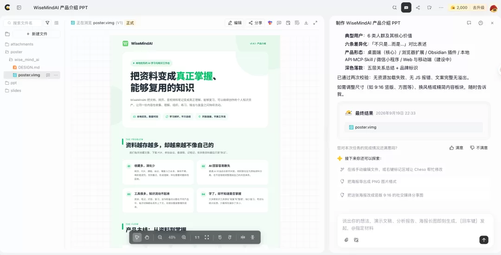The image size is (501, 255).
Task: Zoom in the poster canvas
Action: (184, 237)
